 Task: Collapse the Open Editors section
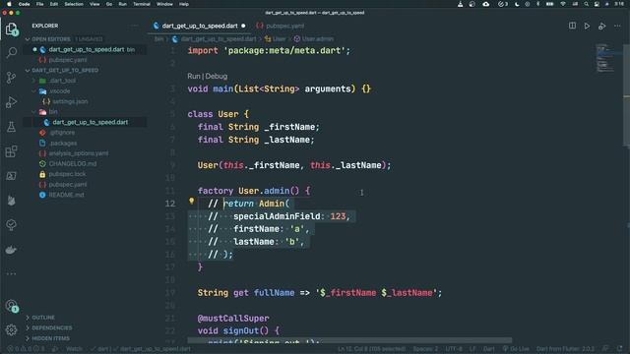pos(28,39)
